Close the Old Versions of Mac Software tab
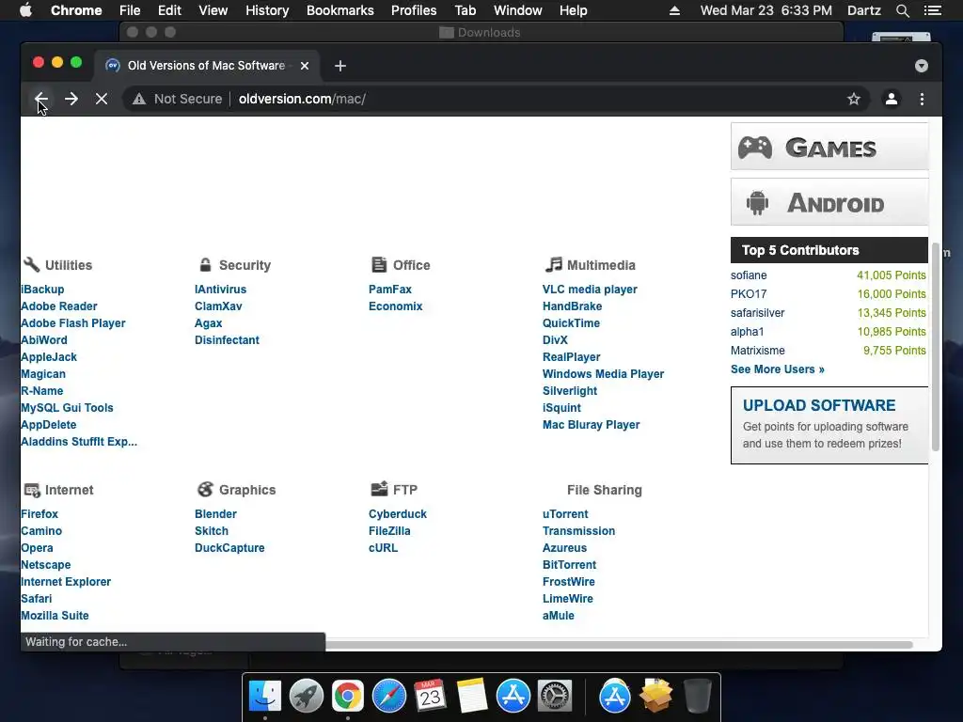The height and width of the screenshot is (722, 963). [x=305, y=66]
